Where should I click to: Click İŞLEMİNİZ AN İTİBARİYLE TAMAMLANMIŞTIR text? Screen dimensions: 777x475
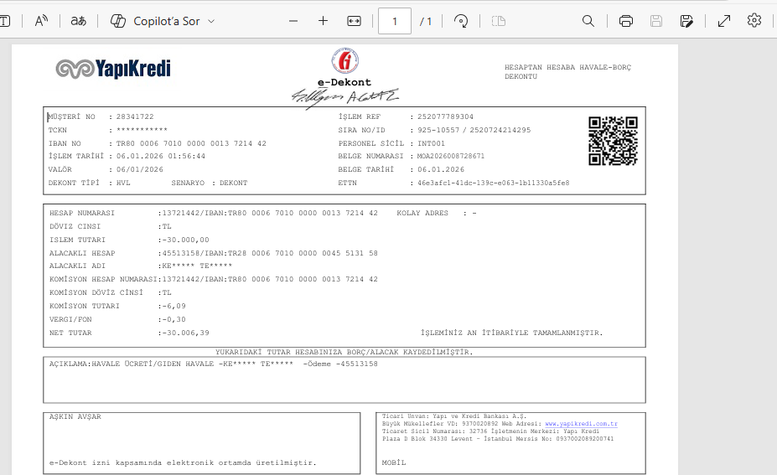512,333
